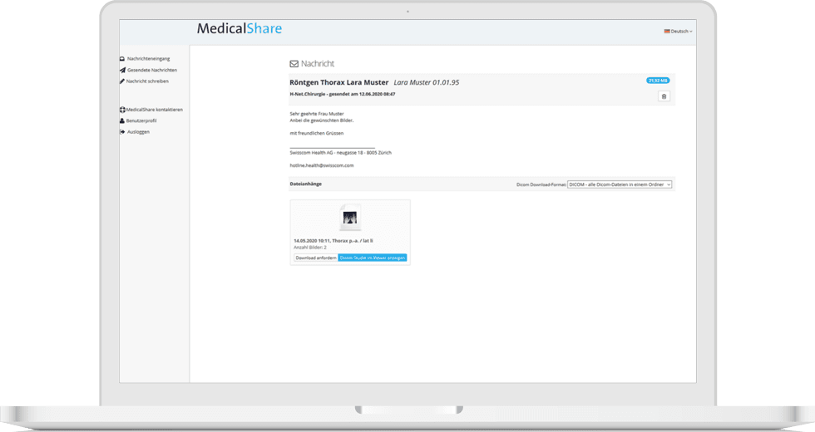Select Nachricht schreiben in sidebar

(147, 81)
